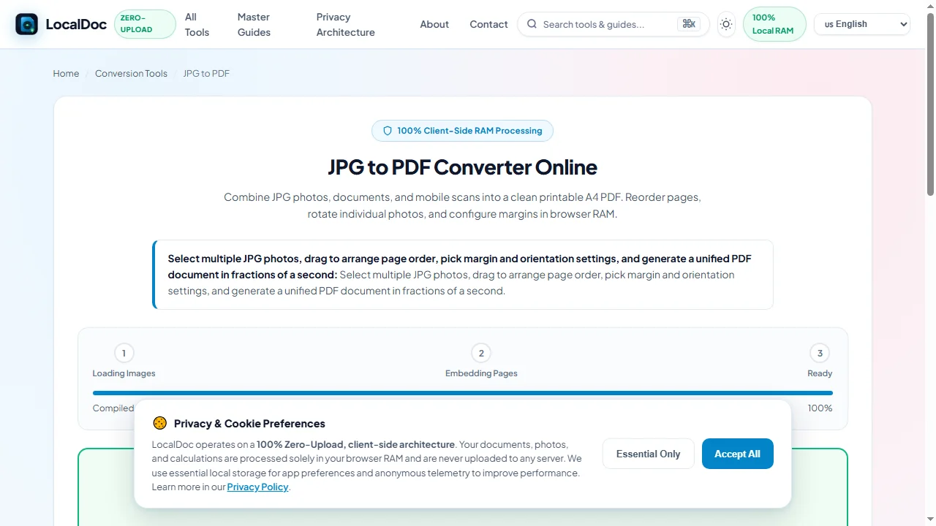Click the Accept All cookies button
This screenshot has height=526, width=936.
pos(737,454)
